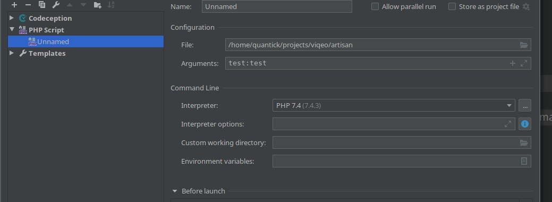Image resolution: width=552 pixels, height=202 pixels.
Task: Browse for File path with folder icon
Action: [524, 45]
